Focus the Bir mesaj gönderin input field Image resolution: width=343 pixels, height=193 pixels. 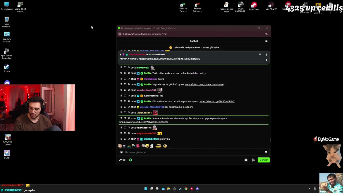(x=194, y=152)
